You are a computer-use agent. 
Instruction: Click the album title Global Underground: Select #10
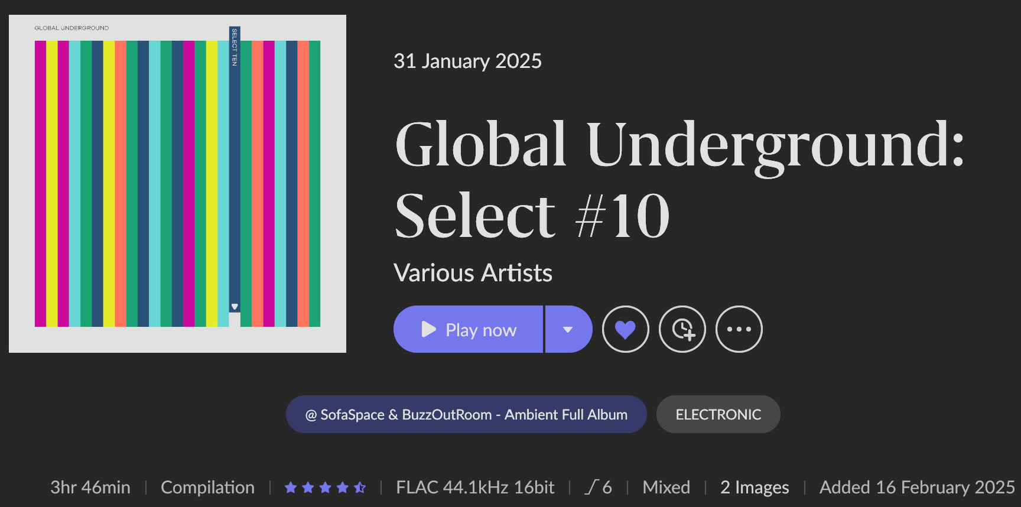(x=679, y=179)
